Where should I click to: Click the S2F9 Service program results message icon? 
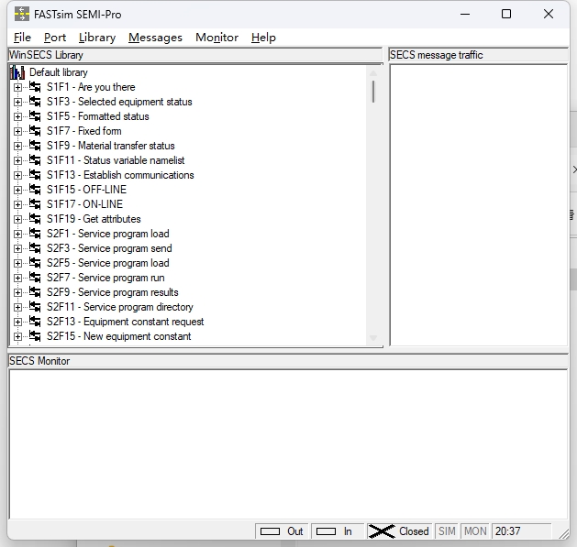tap(35, 292)
